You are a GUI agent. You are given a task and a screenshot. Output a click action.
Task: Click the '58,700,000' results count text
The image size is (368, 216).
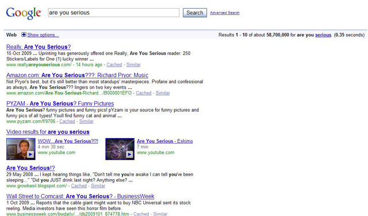click(x=278, y=35)
